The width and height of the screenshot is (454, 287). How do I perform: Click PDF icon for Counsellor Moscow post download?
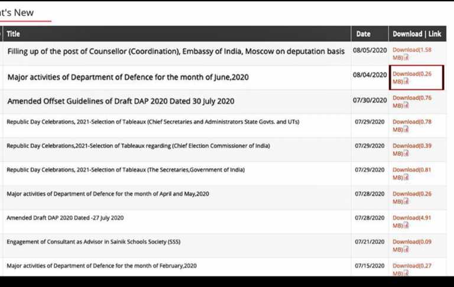coord(406,57)
